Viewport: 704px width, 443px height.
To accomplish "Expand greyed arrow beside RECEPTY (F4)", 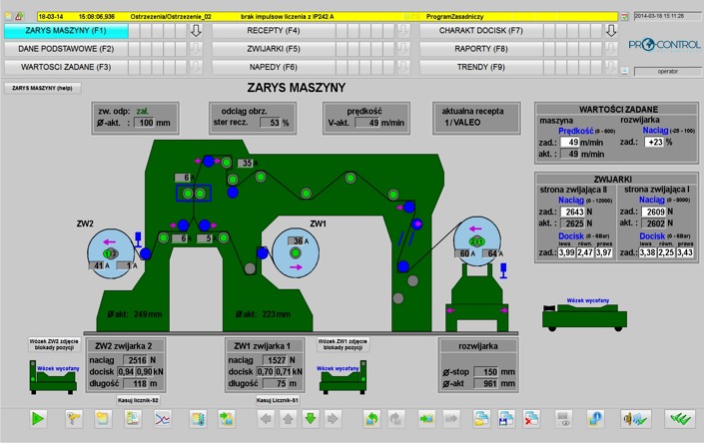I will pos(403,31).
